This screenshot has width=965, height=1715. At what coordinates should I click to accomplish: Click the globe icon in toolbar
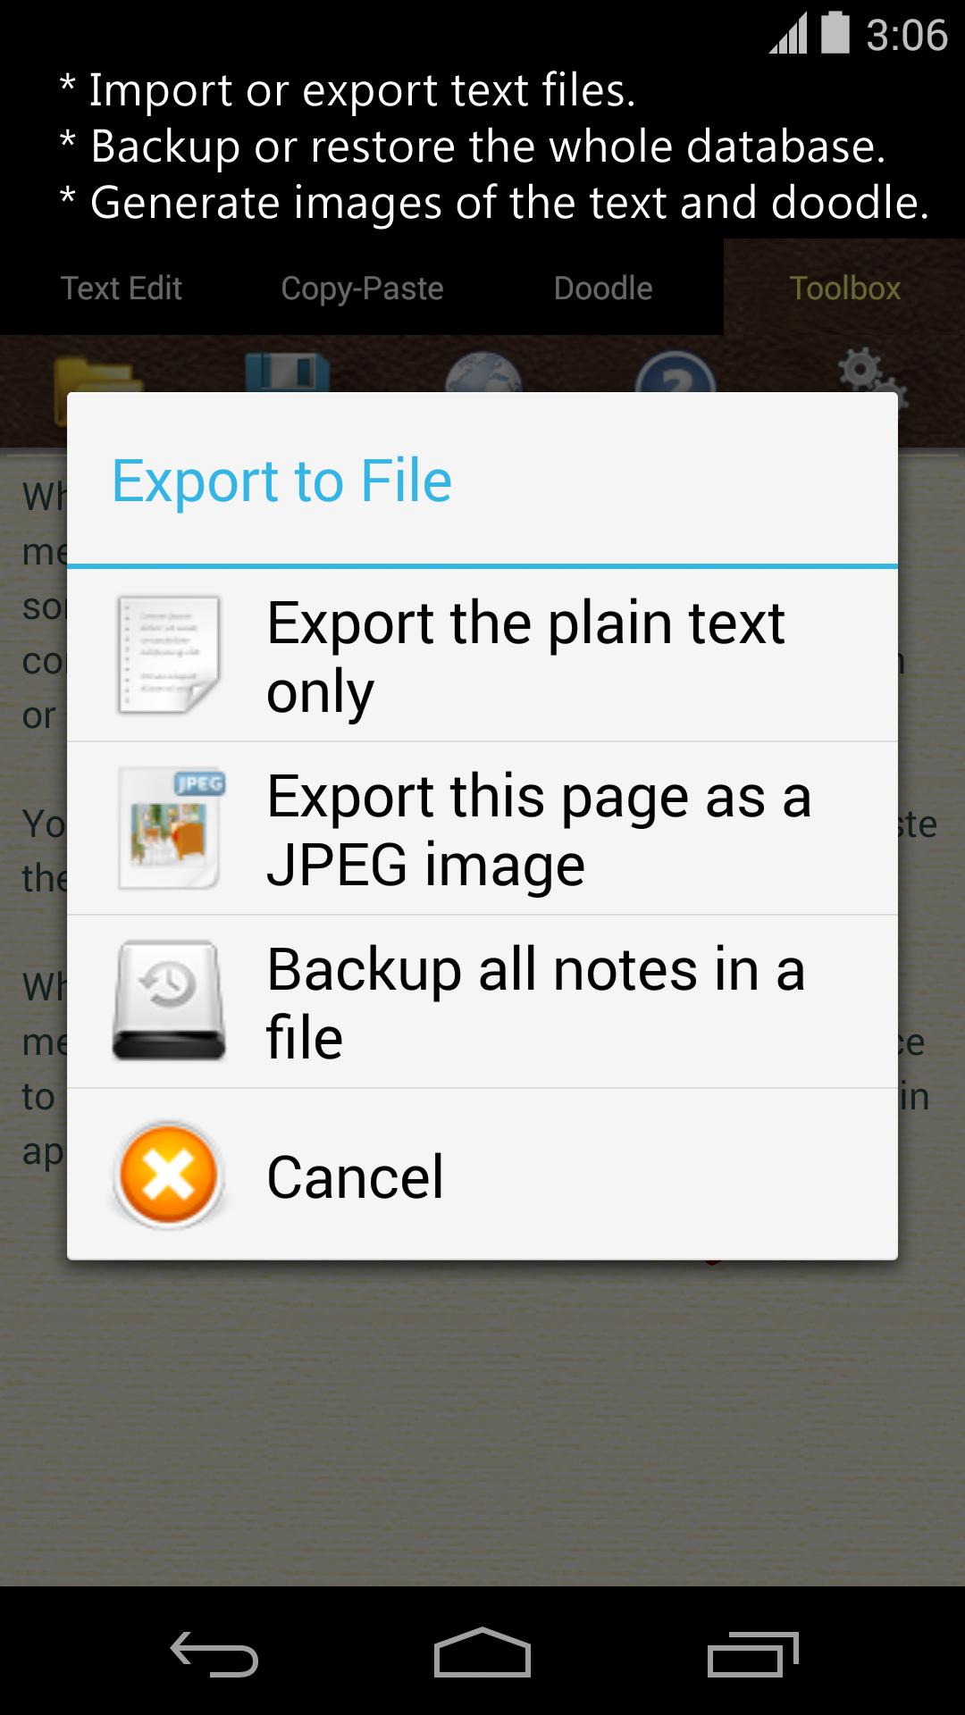coord(483,373)
